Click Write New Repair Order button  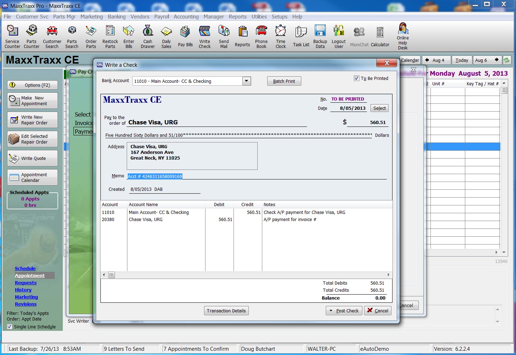point(33,120)
